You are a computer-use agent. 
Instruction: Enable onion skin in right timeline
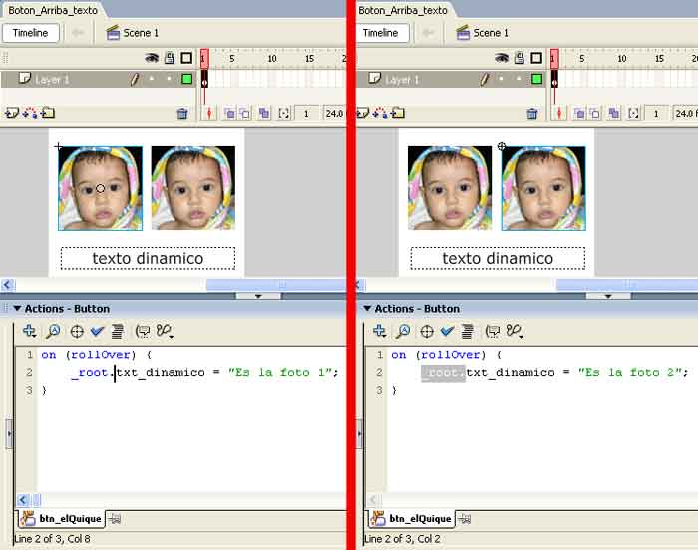579,113
